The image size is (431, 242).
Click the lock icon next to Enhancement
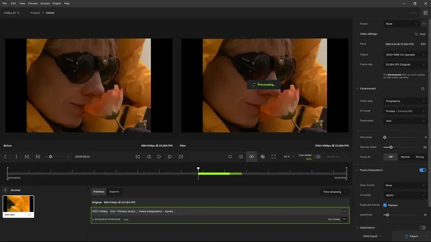pyautogui.click(x=422, y=89)
